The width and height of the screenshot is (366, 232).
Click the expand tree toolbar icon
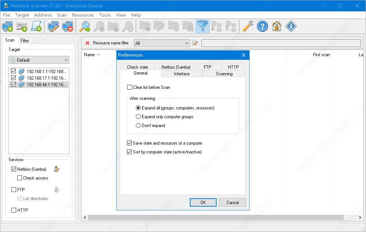click(216, 26)
